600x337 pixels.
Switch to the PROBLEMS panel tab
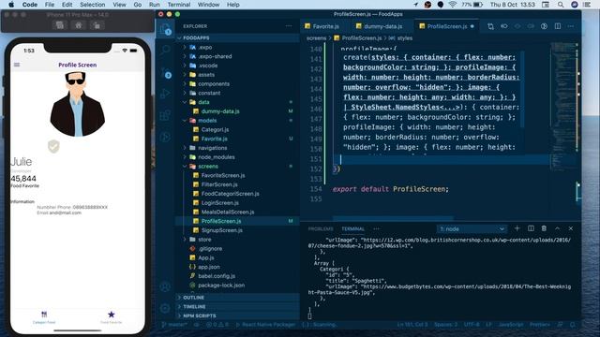321,228
